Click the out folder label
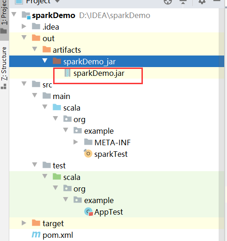Image resolution: width=227 pixels, height=241 pixels. [x=49, y=38]
